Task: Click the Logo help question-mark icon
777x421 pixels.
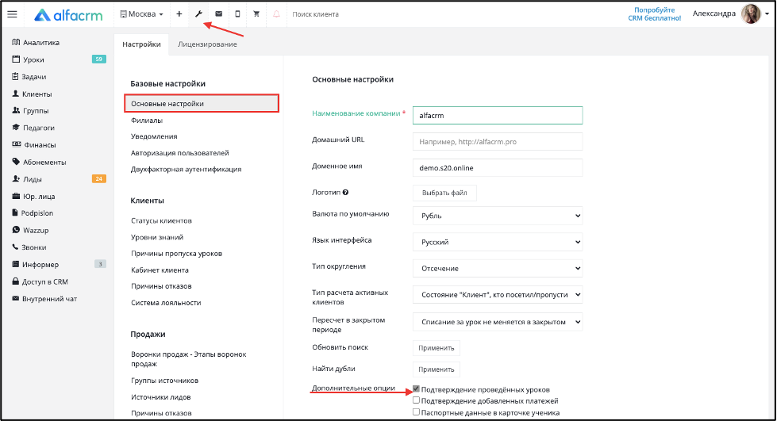Action: [345, 192]
